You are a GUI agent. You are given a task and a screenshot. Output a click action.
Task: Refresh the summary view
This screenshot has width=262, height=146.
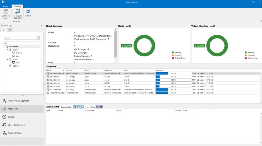click(28, 13)
